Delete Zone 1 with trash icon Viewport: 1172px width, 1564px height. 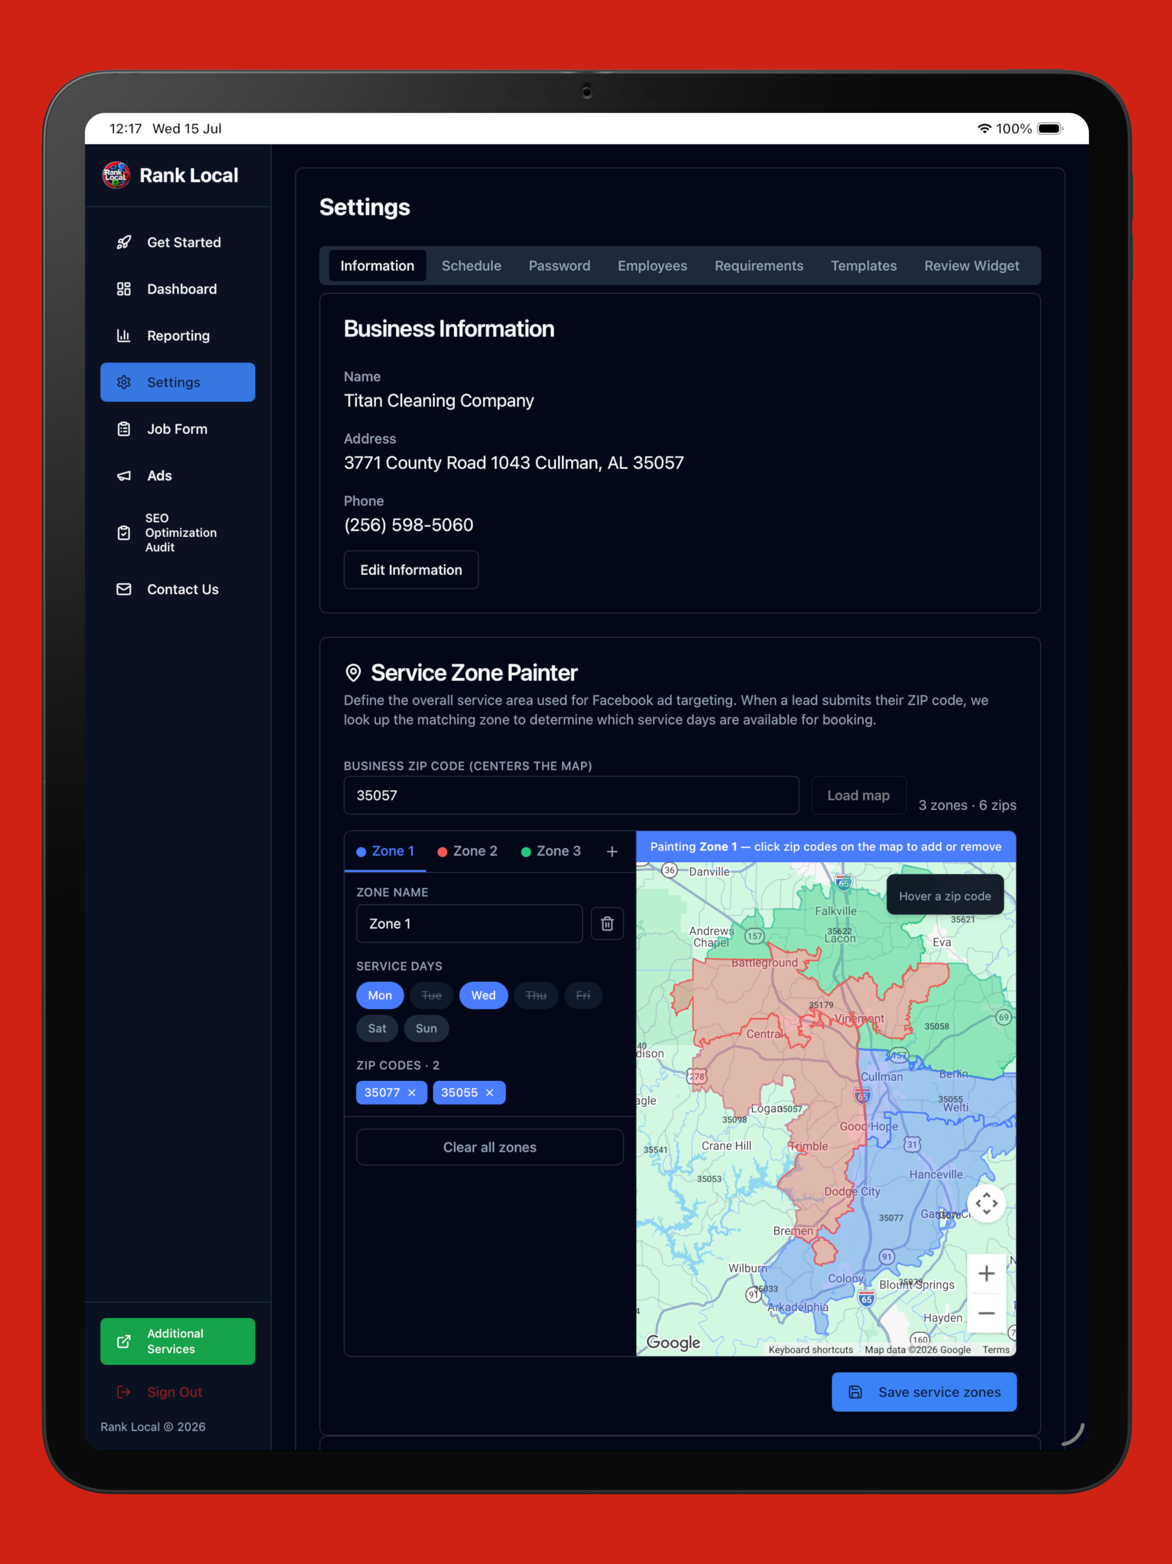click(x=607, y=923)
